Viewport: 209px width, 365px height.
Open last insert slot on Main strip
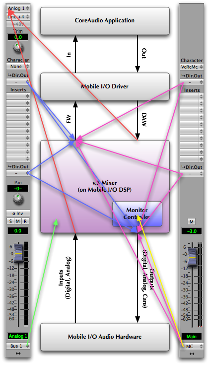[x=192, y=159]
